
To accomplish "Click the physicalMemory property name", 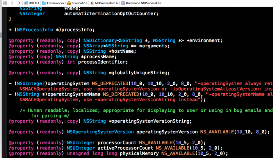I will pyautogui.click(x=139, y=154).
